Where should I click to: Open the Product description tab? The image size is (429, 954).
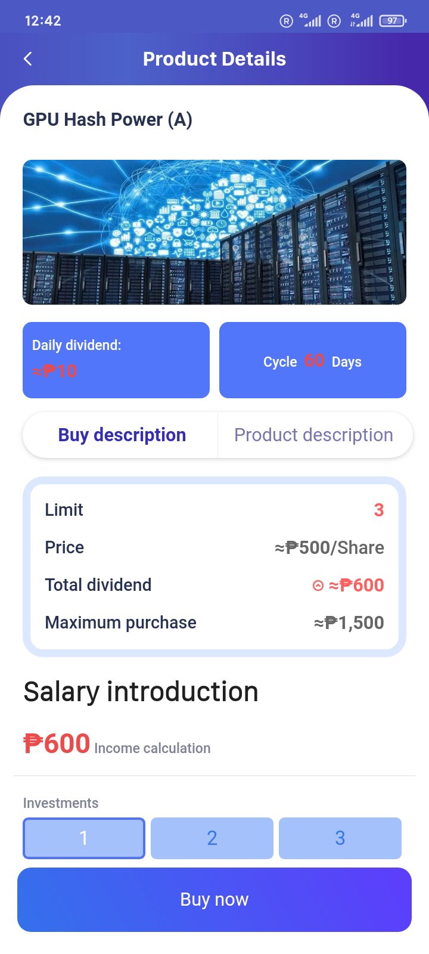point(314,435)
